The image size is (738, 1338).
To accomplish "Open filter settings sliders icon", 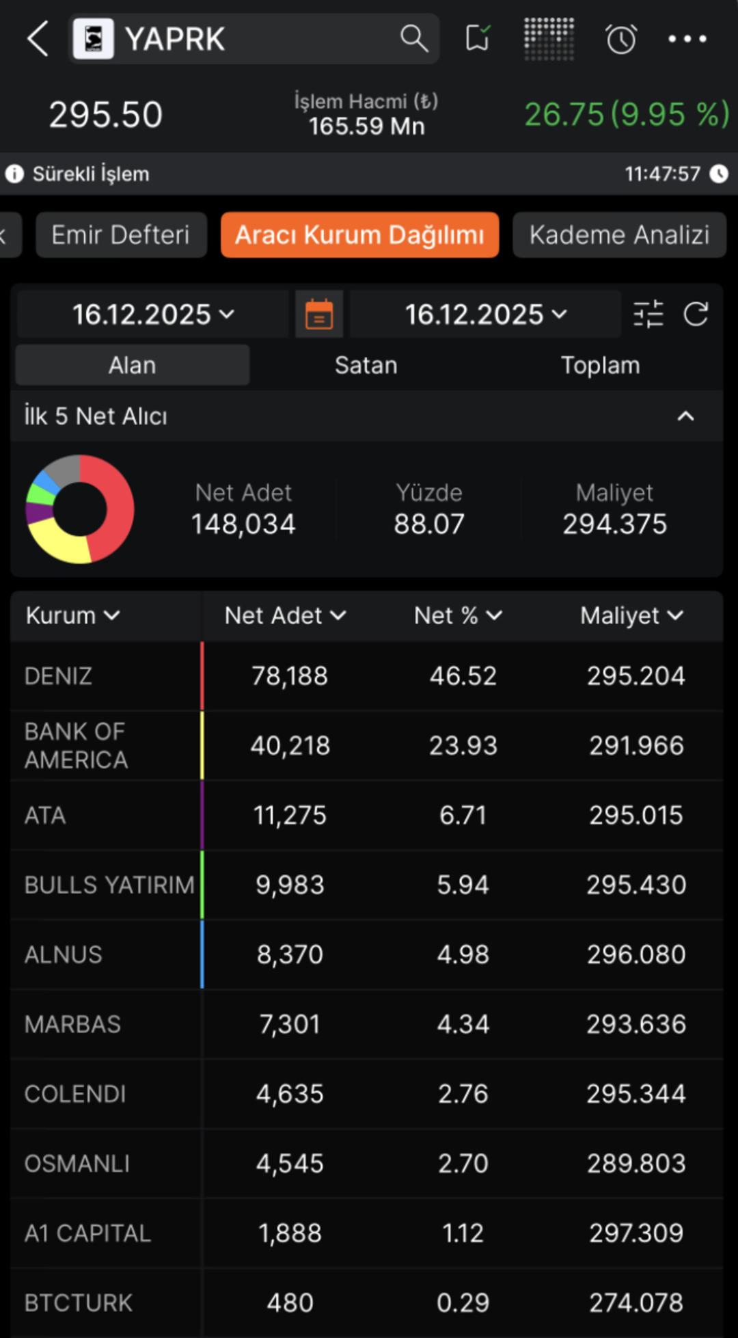I will tap(648, 315).
